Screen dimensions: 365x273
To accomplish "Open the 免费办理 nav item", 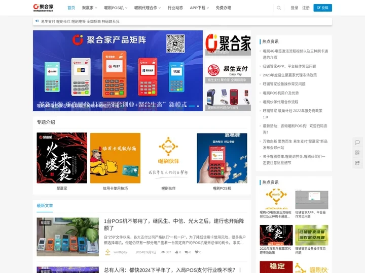I will point(224,8).
